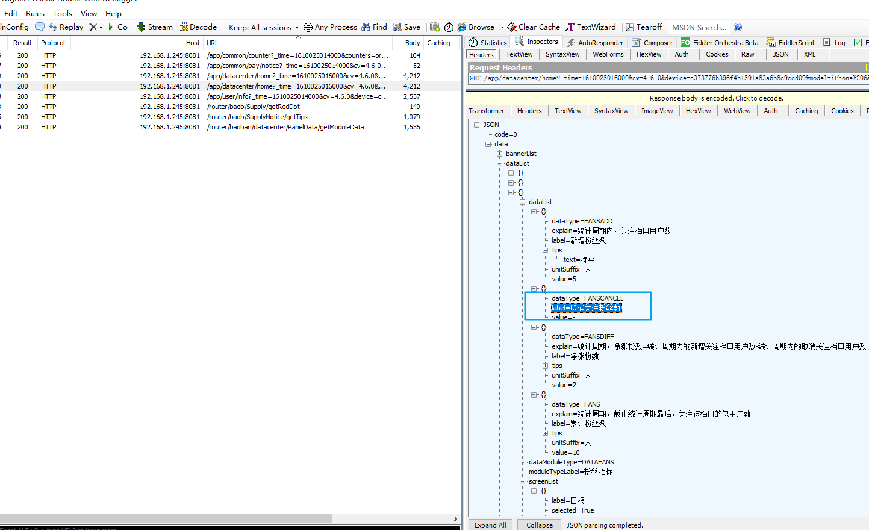Click the Tearoff toolbar button

[x=644, y=27]
